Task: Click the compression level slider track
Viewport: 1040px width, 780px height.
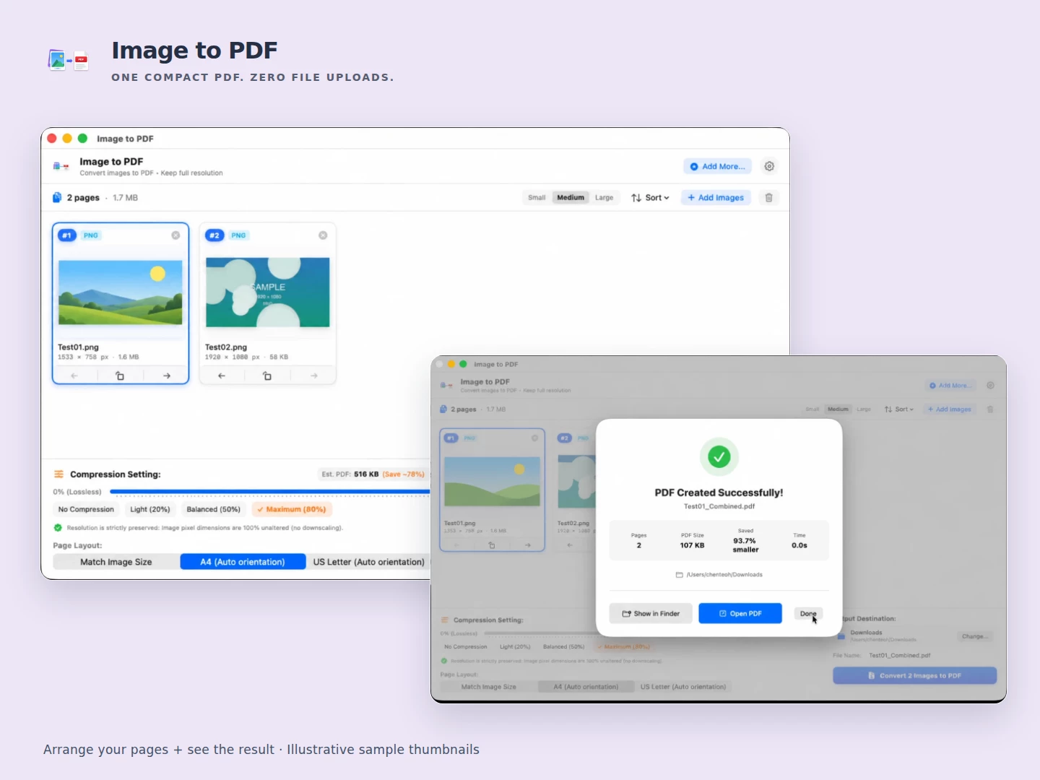Action: pyautogui.click(x=270, y=492)
